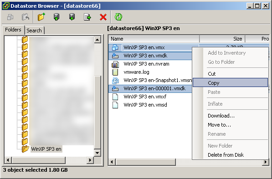Click the nvram chip file icon
The width and height of the screenshot is (272, 179).
pyautogui.click(x=115, y=64)
